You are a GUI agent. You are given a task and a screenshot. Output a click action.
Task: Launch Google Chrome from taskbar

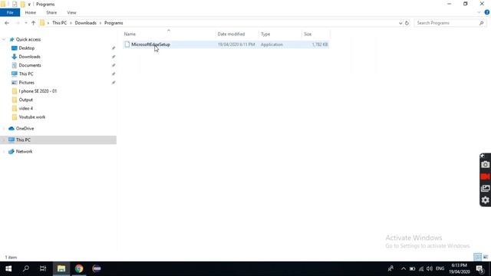79,268
